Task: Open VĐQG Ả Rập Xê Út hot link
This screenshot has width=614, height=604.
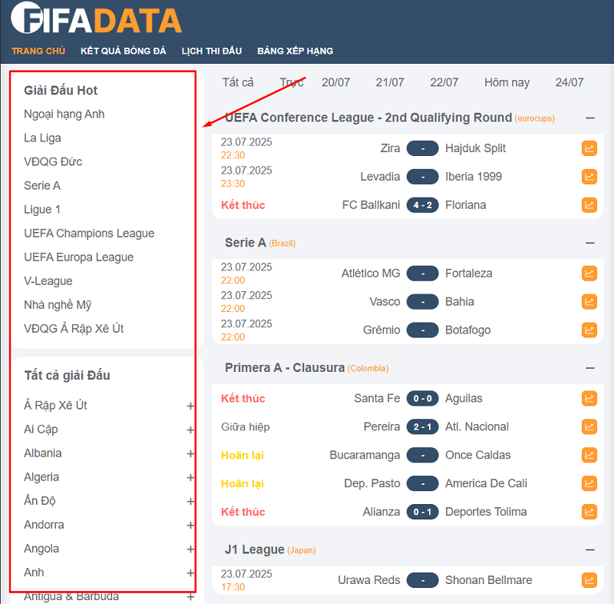Action: click(74, 328)
